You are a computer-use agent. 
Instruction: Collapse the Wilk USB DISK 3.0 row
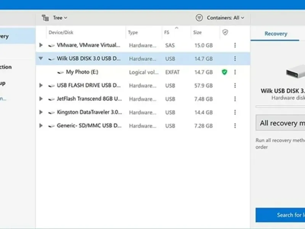coord(41,58)
